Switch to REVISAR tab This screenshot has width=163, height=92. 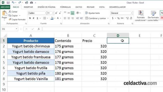[91, 7]
